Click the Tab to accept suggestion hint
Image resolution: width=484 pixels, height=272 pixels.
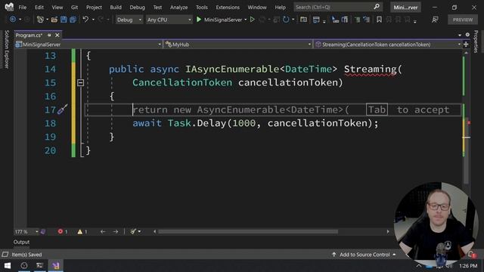(408, 110)
